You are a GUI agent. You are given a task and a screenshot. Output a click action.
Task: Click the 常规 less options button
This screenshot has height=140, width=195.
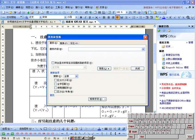pyautogui.click(x=104, y=69)
